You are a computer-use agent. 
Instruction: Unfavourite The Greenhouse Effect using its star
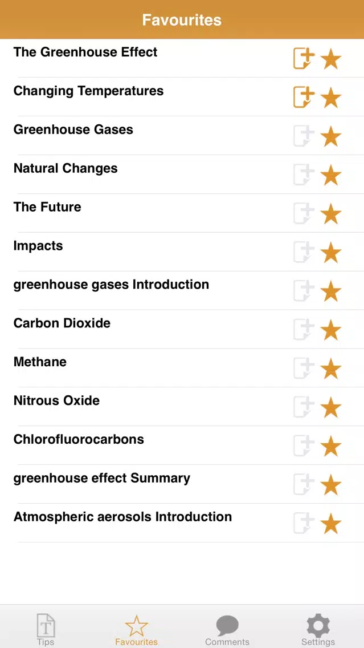coord(331,59)
